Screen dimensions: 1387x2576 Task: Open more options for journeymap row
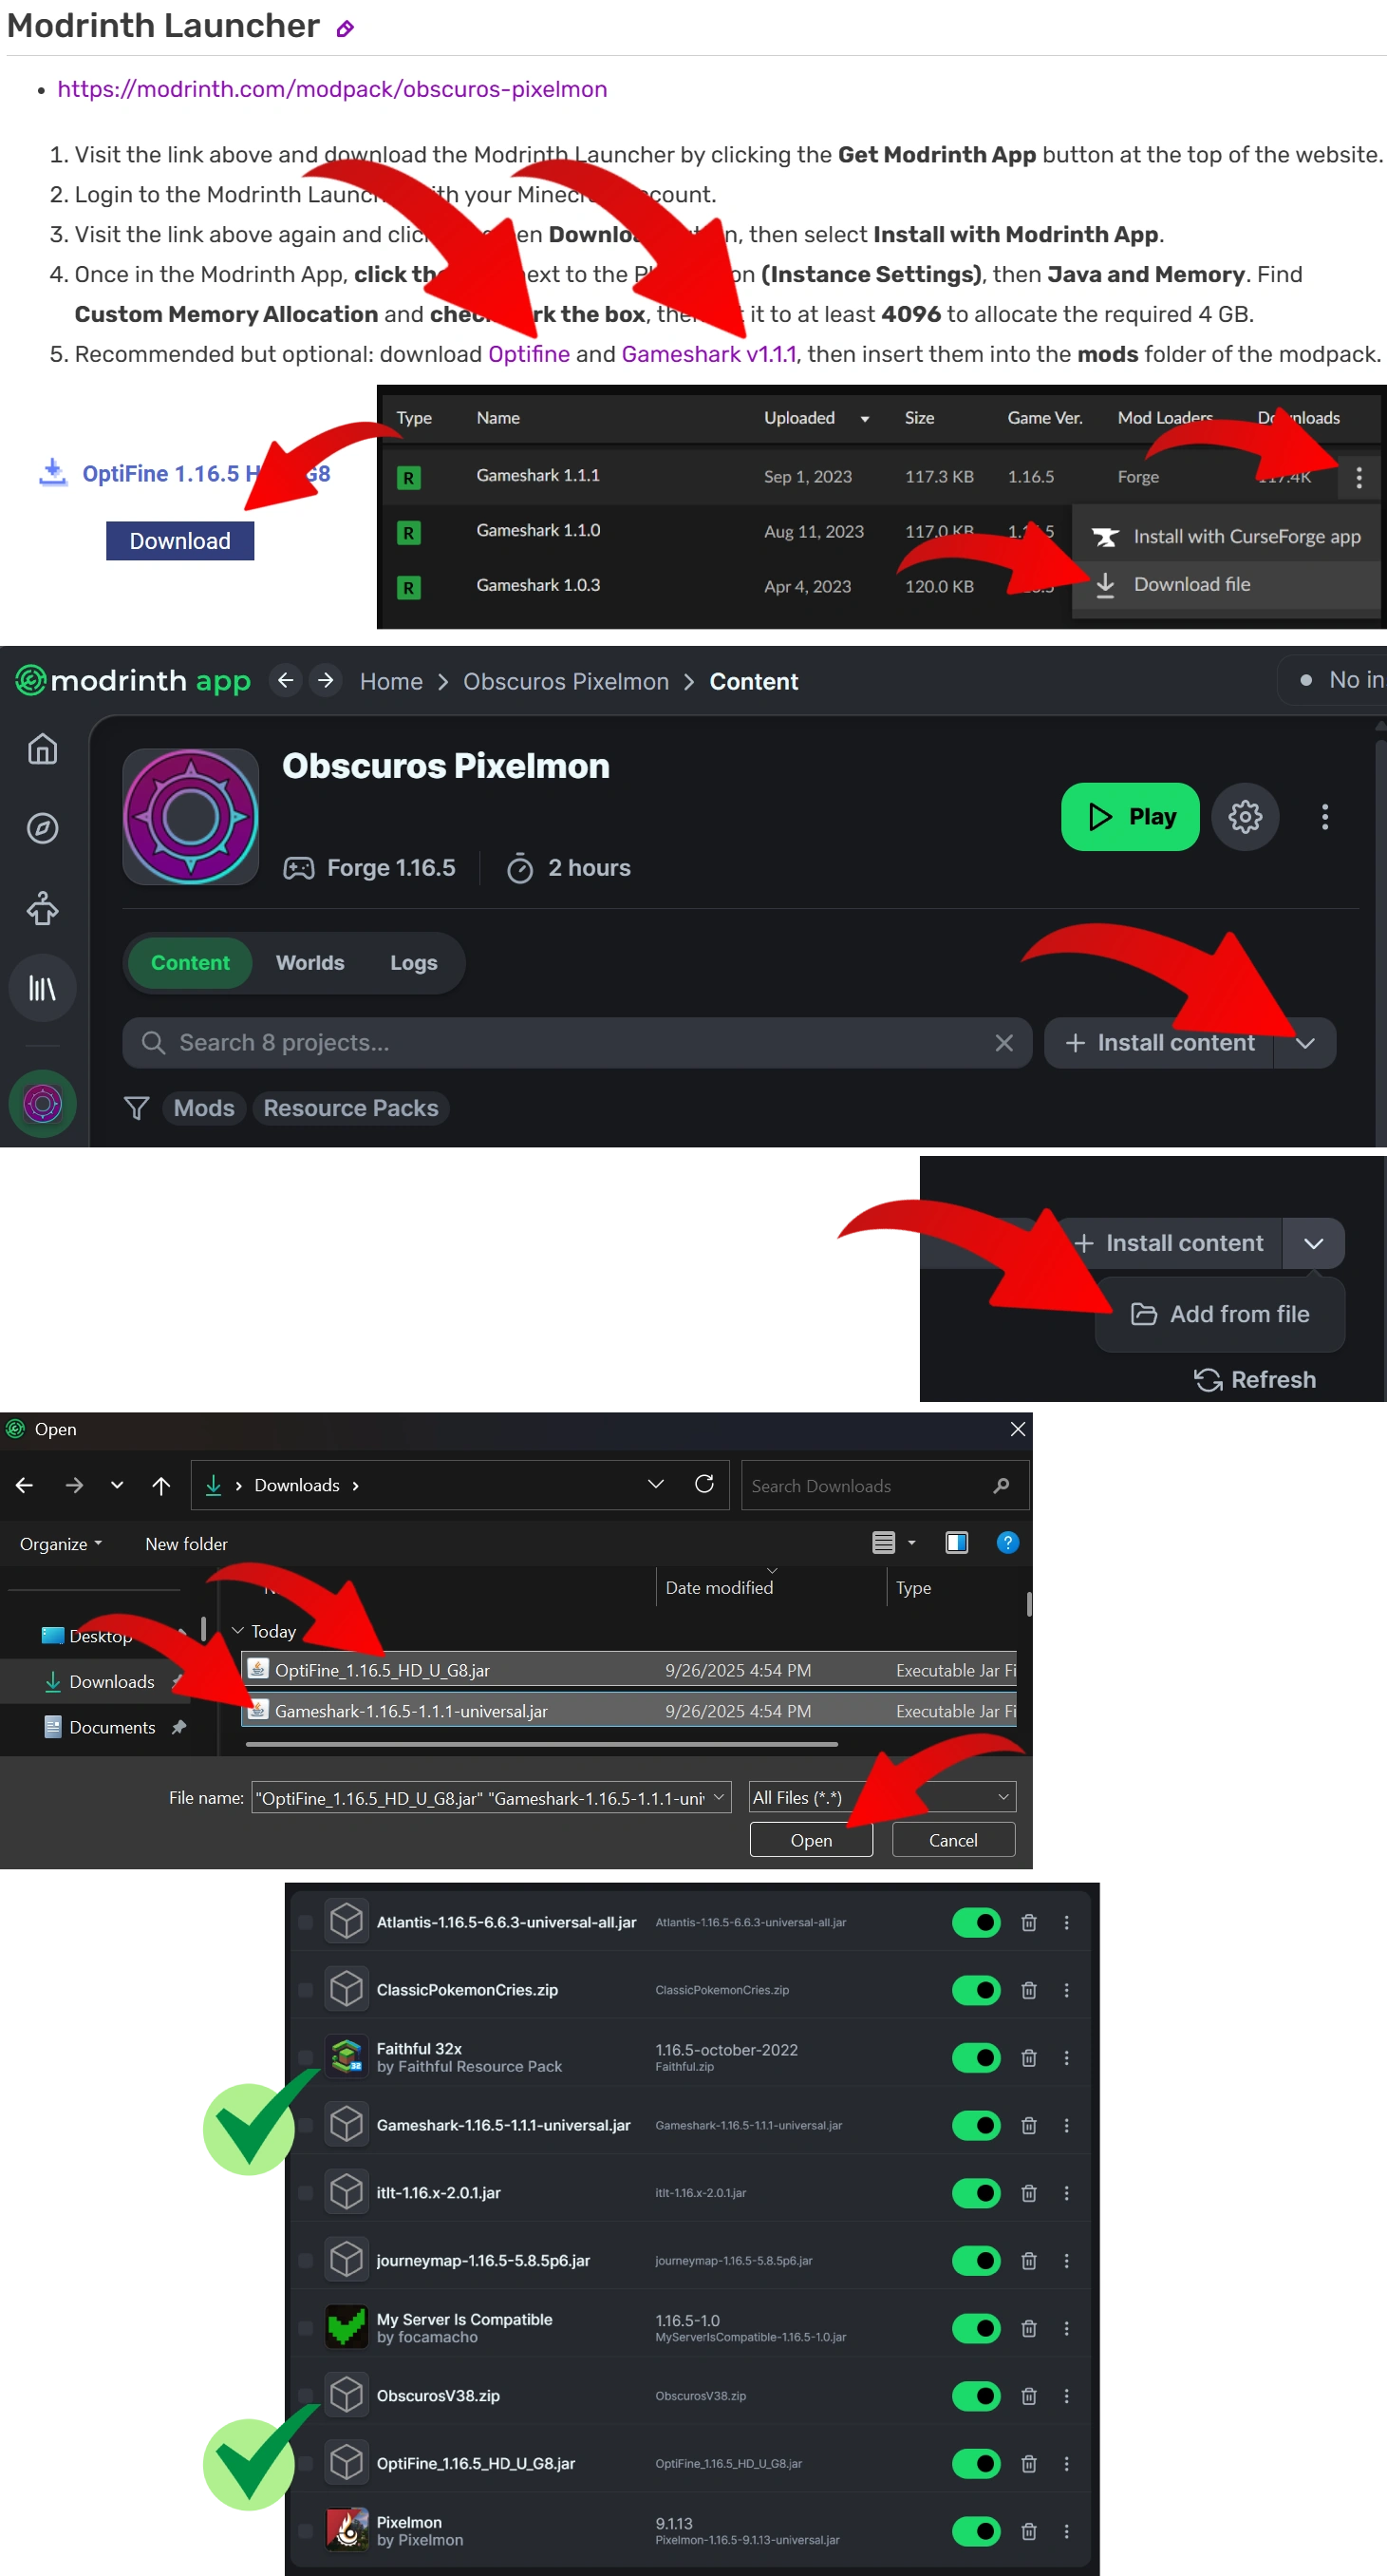tap(1066, 2261)
